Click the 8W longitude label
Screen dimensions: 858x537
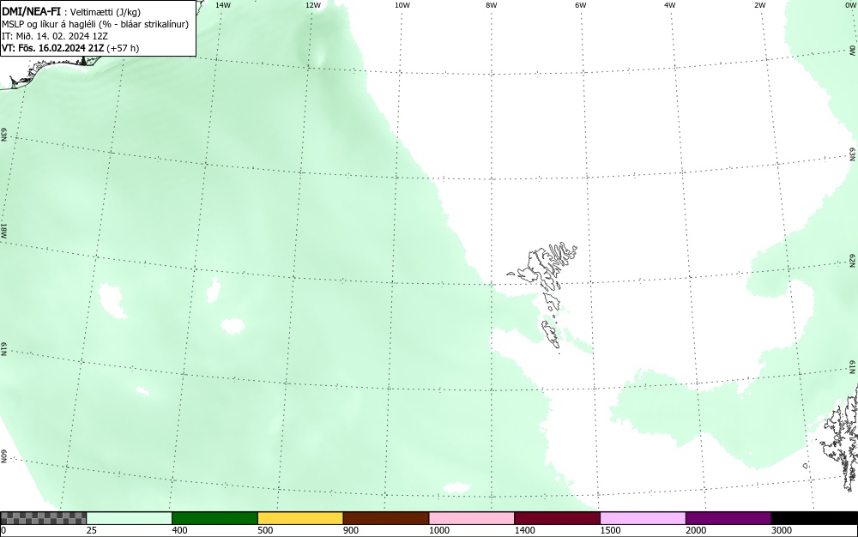(492, 5)
